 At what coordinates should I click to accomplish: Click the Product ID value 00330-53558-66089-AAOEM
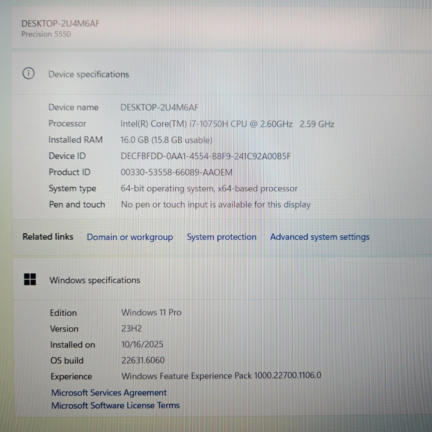[176, 173]
